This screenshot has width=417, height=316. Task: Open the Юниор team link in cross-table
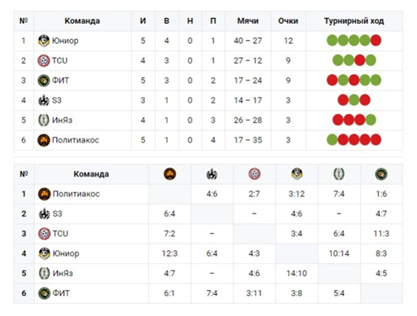click(x=66, y=253)
